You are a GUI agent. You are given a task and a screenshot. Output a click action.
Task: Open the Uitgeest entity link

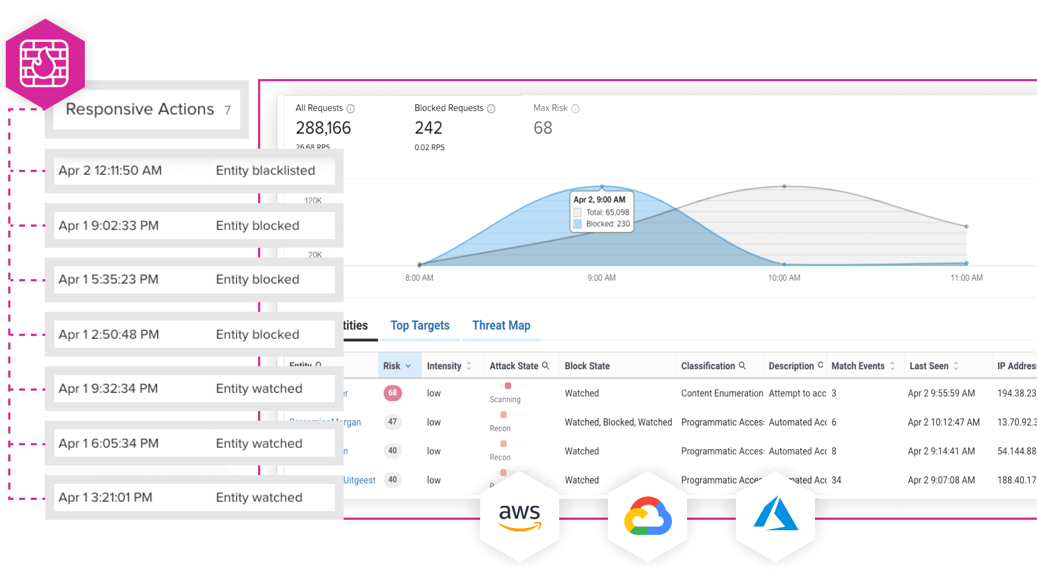[359, 480]
